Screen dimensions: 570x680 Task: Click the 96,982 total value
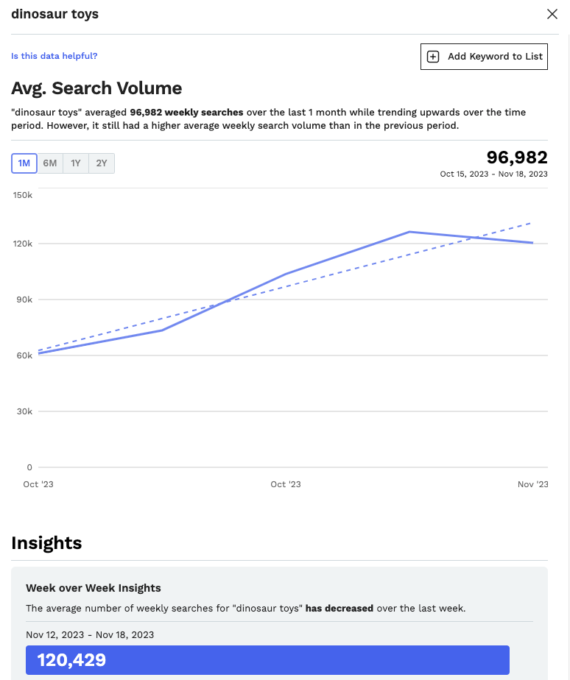(516, 157)
